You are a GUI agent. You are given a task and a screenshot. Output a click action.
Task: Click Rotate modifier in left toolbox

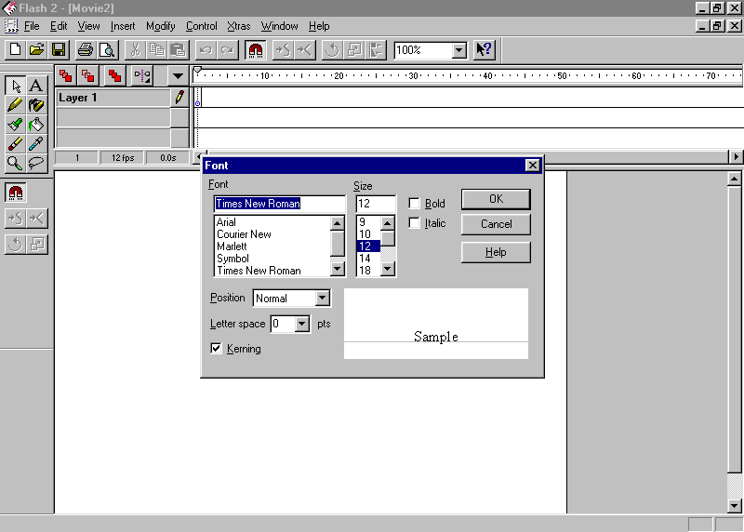tap(16, 245)
